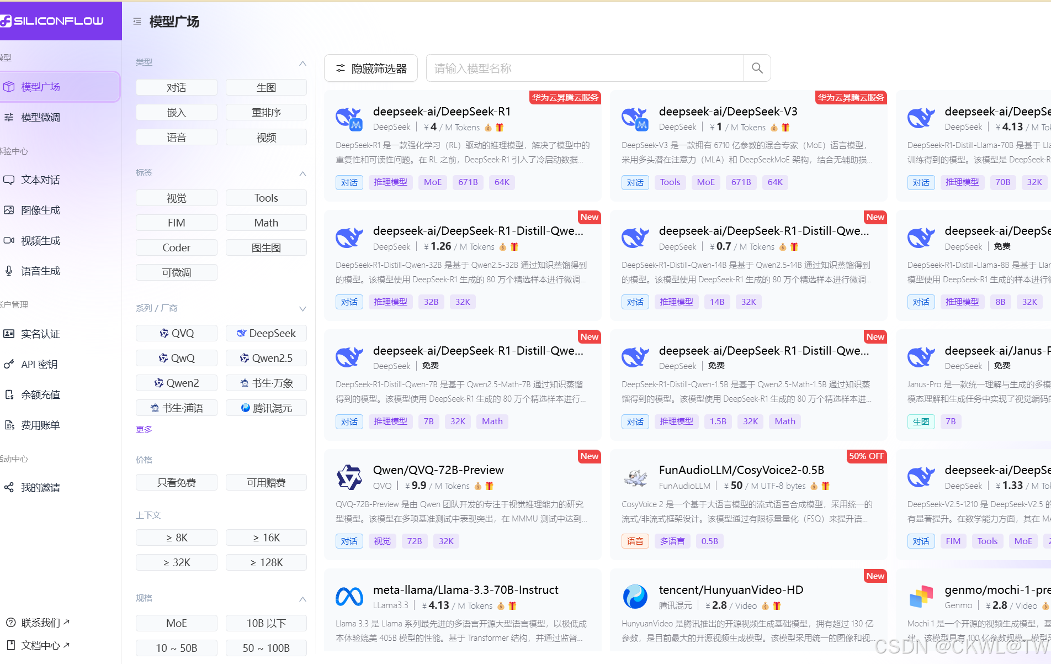Toggle the Math tag filter
The width and height of the screenshot is (1051, 664).
[x=266, y=223]
